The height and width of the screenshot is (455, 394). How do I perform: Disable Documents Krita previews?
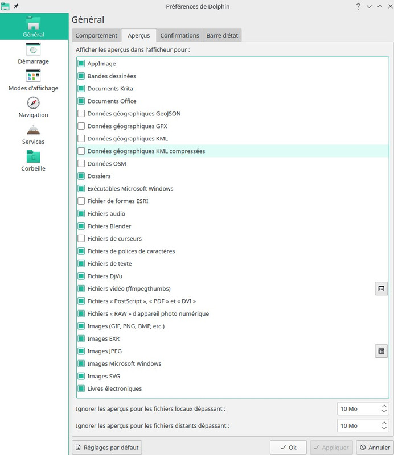tap(81, 89)
